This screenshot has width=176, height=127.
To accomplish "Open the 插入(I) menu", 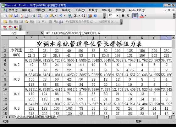I will coord(53,10).
